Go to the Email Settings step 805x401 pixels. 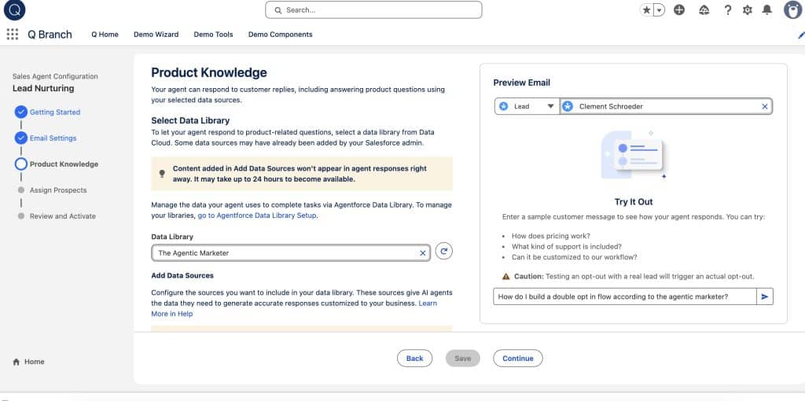tap(53, 138)
